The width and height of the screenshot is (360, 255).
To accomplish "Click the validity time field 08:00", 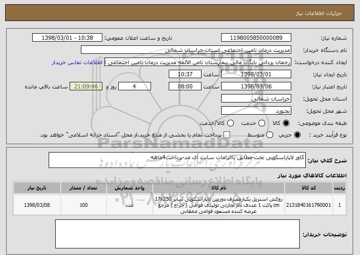I will pyautogui.click(x=185, y=87).
